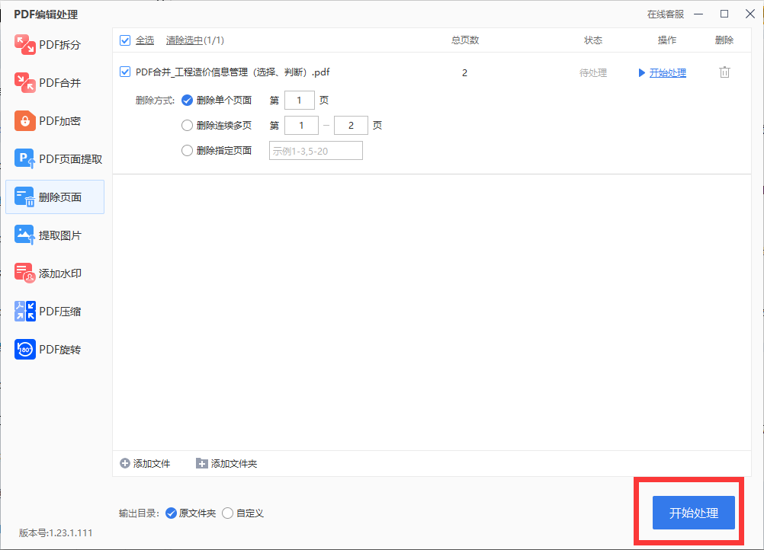This screenshot has height=550, width=764.
Task: Click the 全选 text link
Action: 145,40
